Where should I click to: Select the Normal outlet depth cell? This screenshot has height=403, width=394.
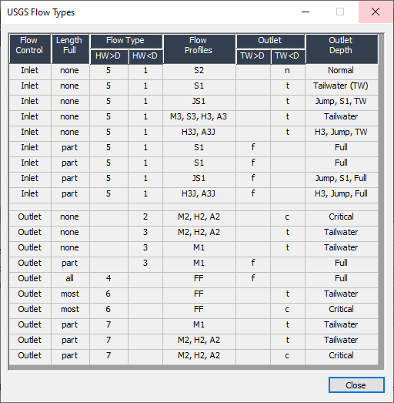coord(342,70)
